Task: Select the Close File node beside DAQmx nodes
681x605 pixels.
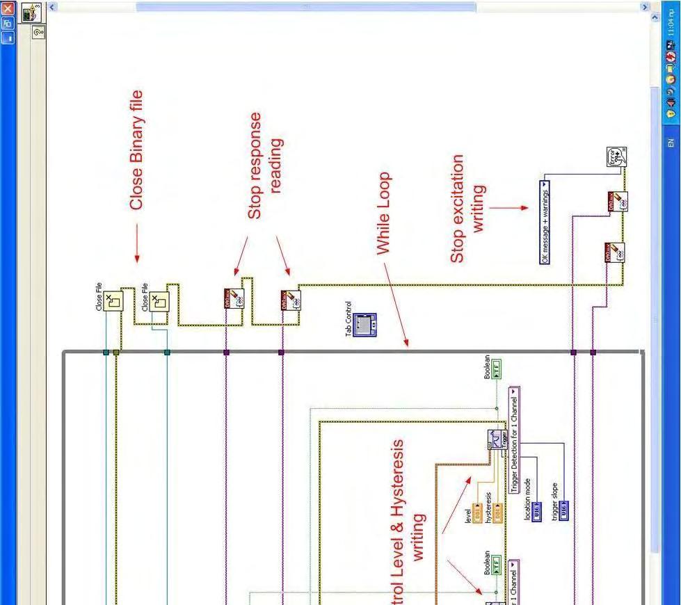Action: point(159,301)
